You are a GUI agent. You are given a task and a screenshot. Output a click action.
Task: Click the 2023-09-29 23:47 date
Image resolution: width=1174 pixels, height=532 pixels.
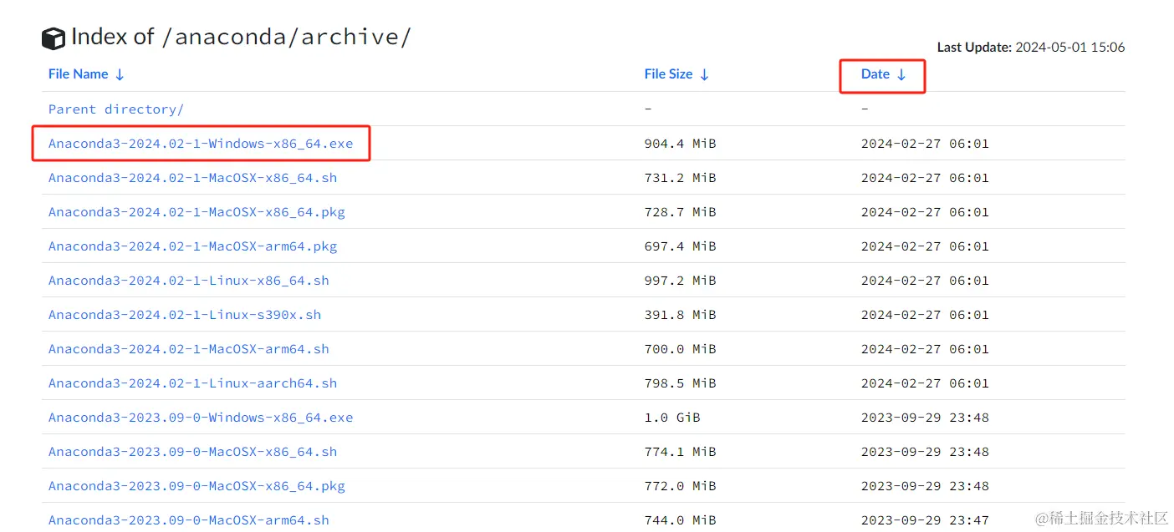[925, 520]
